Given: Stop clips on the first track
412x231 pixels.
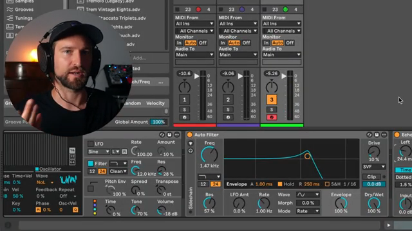Looking at the screenshot, I should (178, 10).
